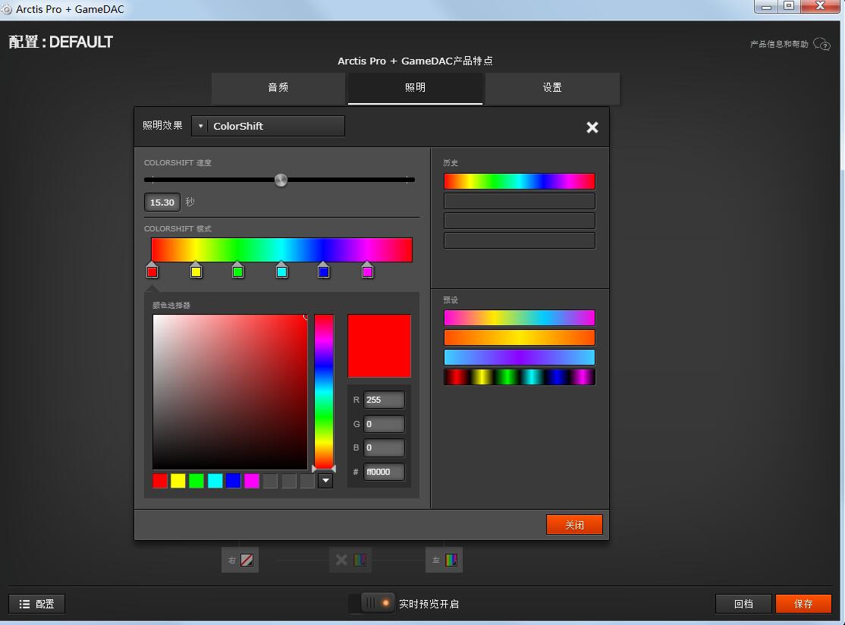This screenshot has width=845, height=625.
Task: Select the blue gradient stop marker
Action: pos(323,271)
